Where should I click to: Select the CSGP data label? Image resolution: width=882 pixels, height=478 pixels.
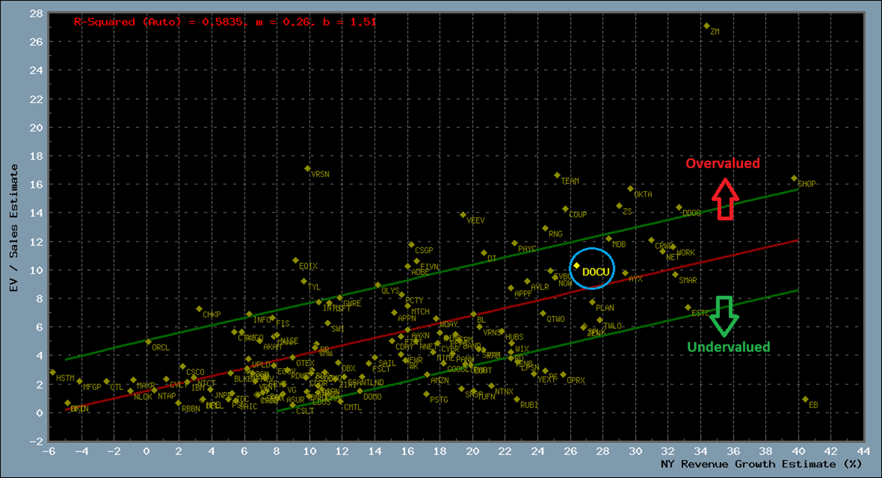[x=424, y=250]
